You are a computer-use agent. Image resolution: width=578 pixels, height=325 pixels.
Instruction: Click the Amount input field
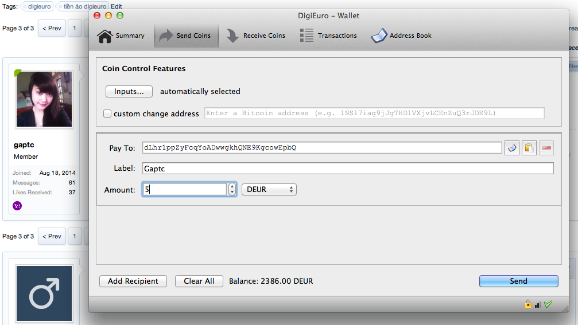tap(185, 189)
